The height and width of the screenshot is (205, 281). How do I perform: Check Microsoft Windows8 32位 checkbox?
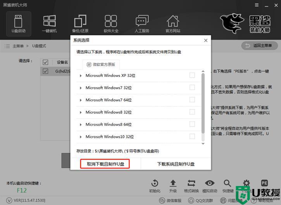click(x=192, y=112)
